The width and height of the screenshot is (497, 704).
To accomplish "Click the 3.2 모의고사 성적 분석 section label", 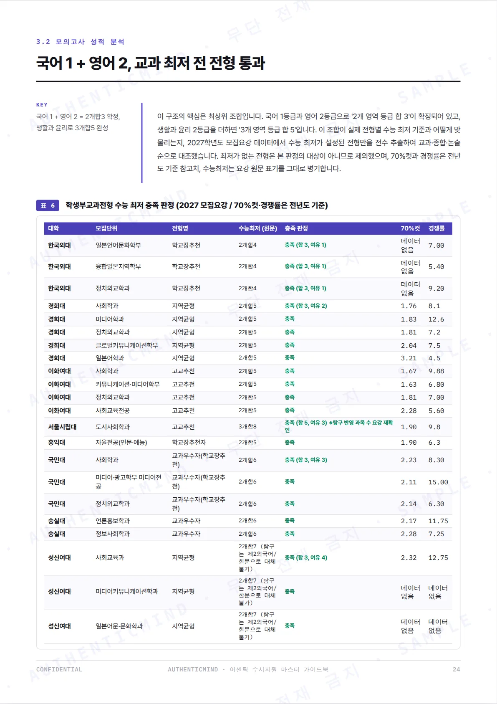I will 80,42.
